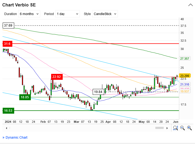Click the scroll right arrow below chart
Image resolution: width=195 pixels, height=144 pixels.
167,128
